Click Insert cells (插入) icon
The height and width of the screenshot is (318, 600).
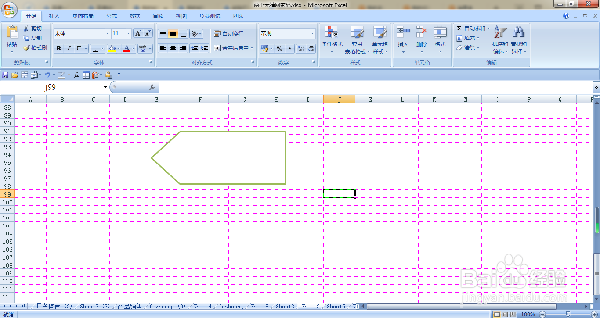(403, 32)
